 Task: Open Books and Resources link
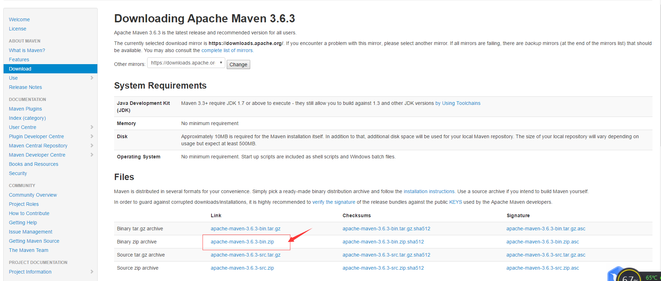33,164
